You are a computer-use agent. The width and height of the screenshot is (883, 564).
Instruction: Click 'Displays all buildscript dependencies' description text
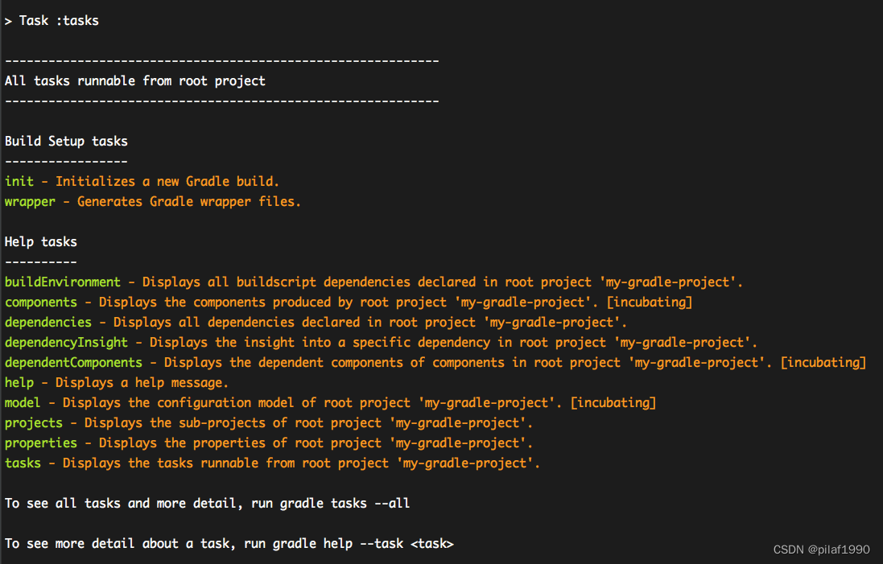click(277, 282)
